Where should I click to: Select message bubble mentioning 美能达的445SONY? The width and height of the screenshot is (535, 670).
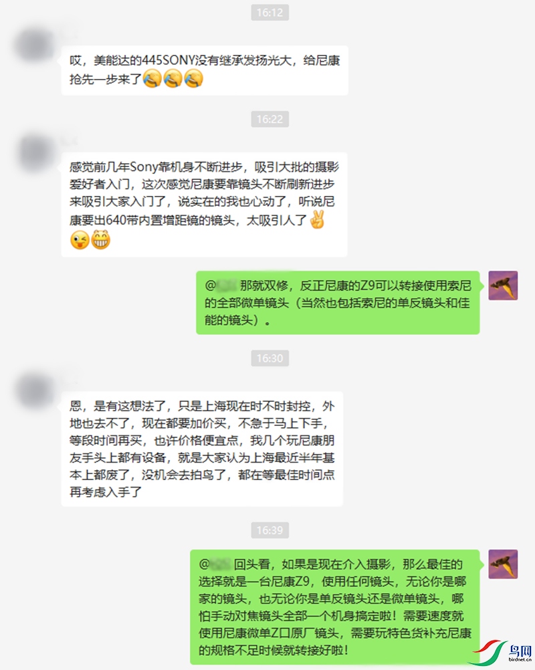pos(204,70)
